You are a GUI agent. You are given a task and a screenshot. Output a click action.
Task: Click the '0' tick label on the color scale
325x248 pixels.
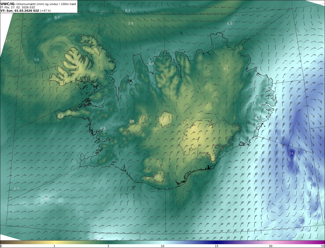click(x=1, y=246)
